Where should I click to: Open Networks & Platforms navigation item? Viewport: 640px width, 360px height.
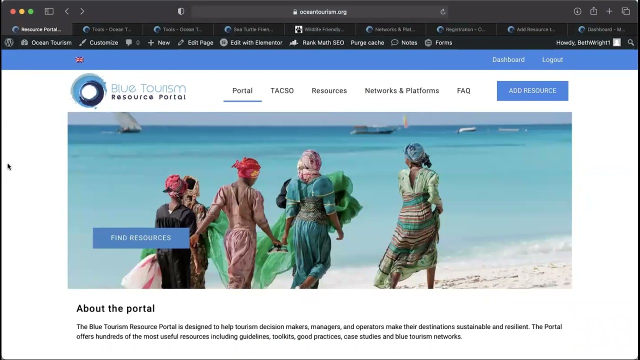pos(402,90)
